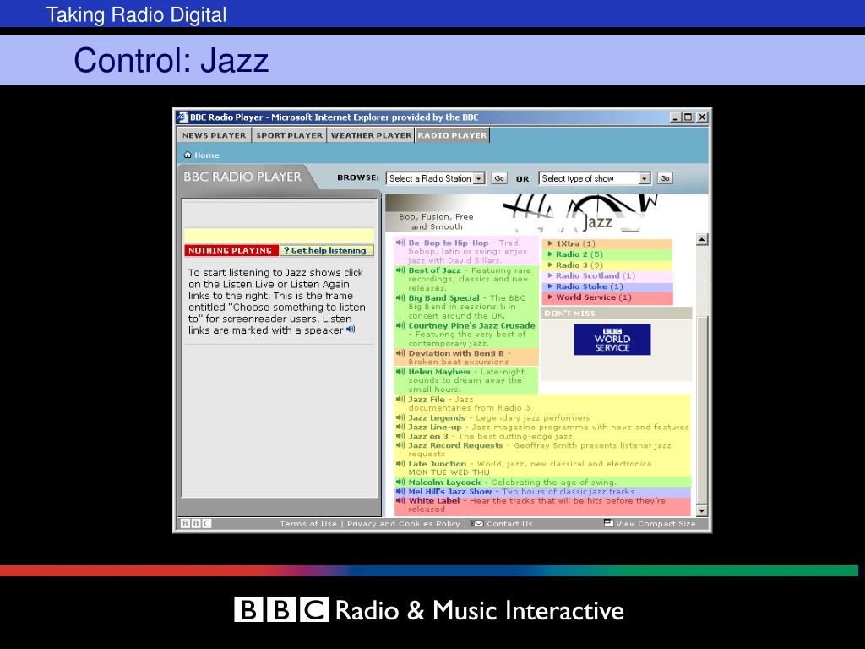865x649 pixels.
Task: Open the White Label show link
Action: coord(433,500)
